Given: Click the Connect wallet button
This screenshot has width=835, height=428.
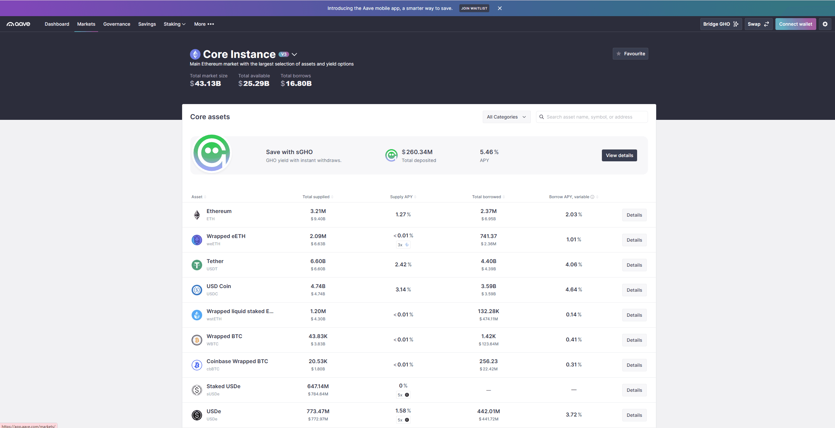Looking at the screenshot, I should [x=795, y=24].
